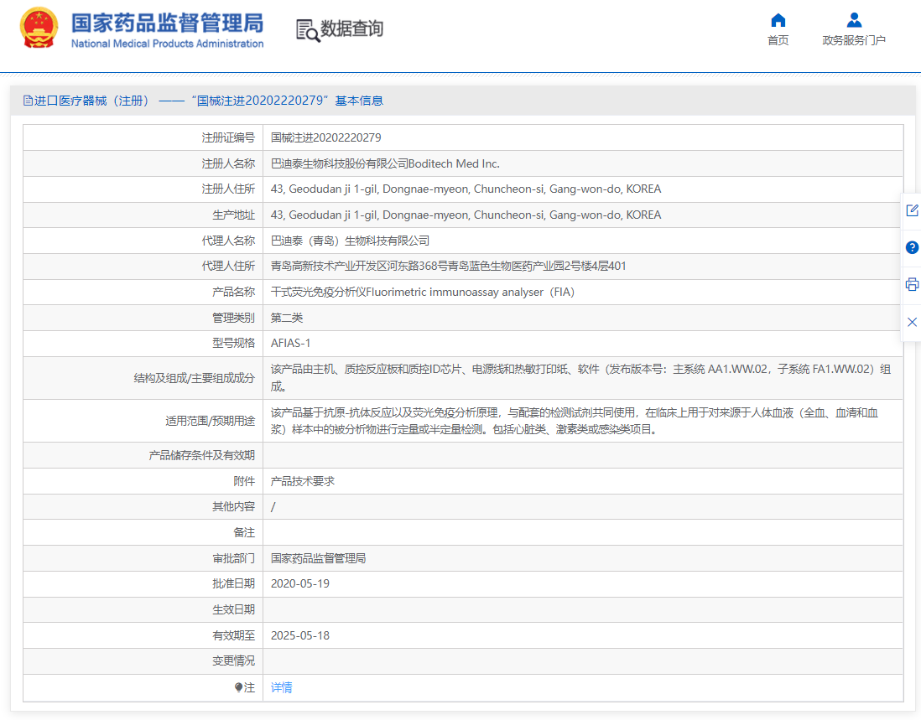
Task: Click the 该产品基于抗原-抗体反应 intended use text
Action: (575, 421)
